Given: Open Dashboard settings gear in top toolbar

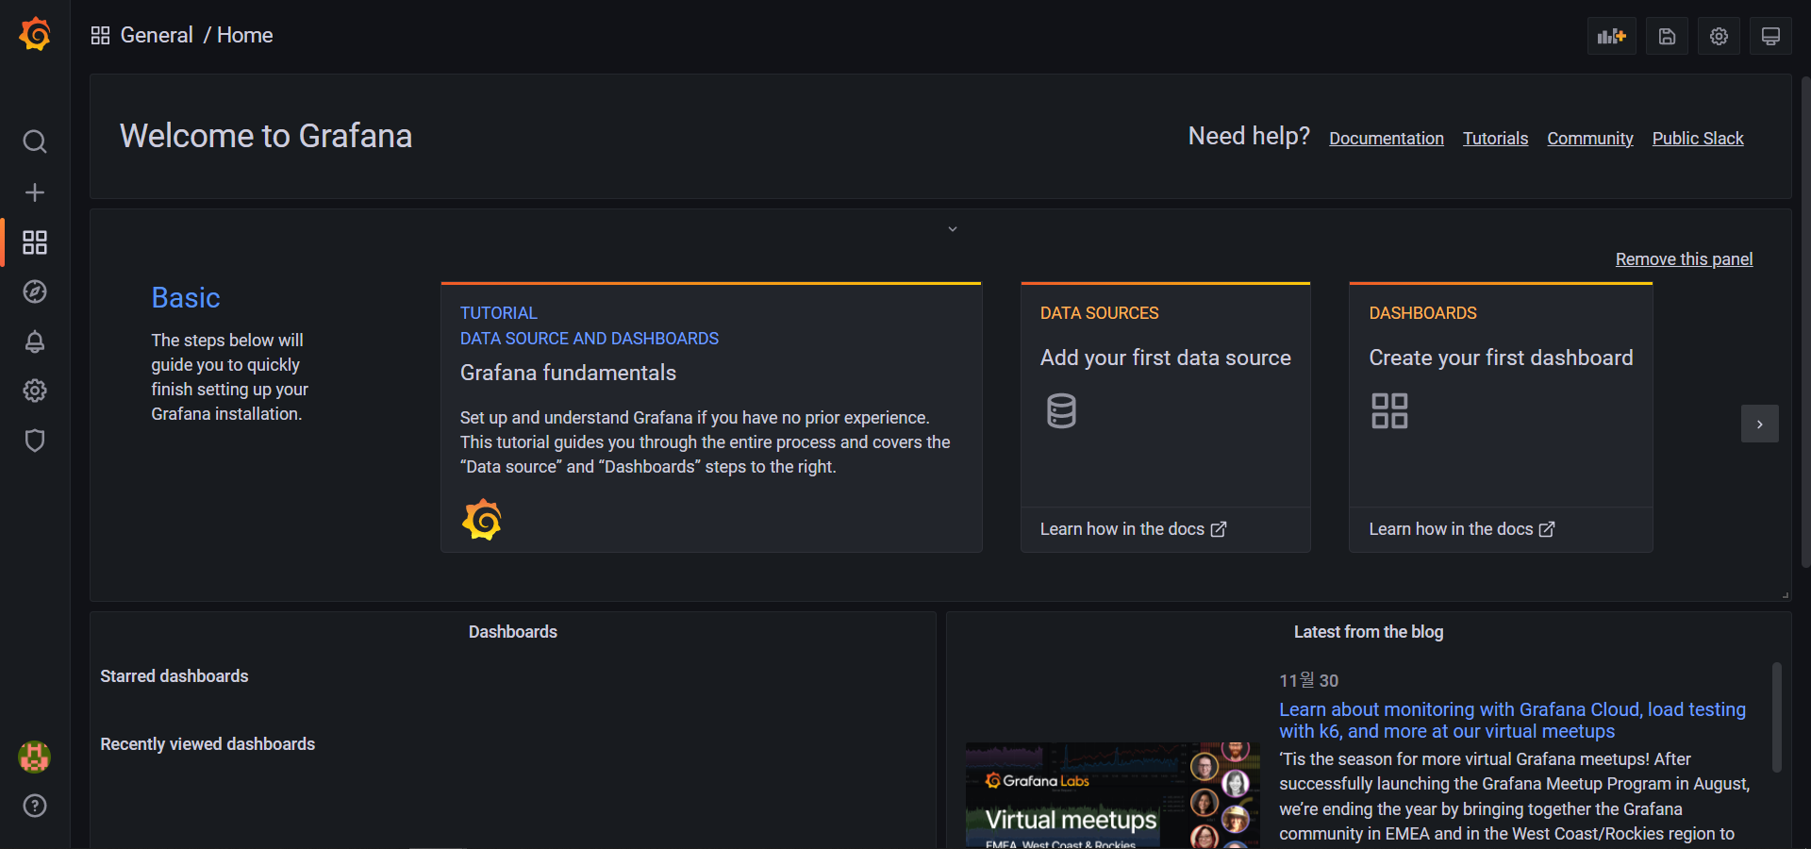Looking at the screenshot, I should [1719, 36].
